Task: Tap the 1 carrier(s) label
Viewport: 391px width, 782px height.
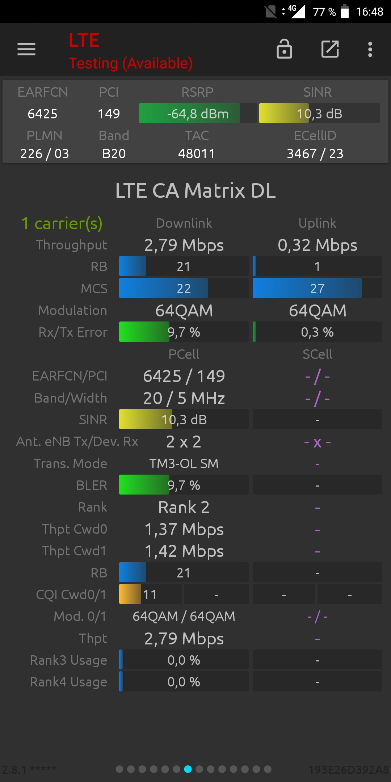Action: (62, 224)
